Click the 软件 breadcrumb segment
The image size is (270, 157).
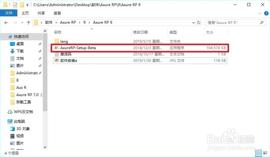pos(49,22)
